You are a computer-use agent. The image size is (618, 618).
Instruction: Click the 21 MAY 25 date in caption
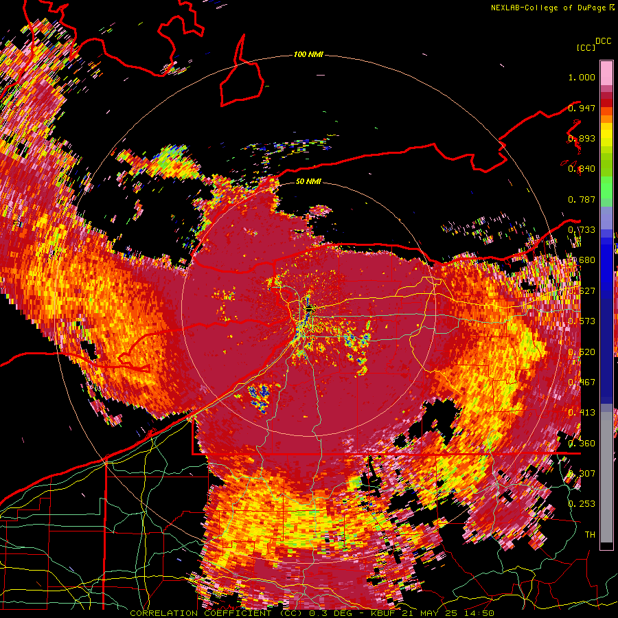point(430,613)
